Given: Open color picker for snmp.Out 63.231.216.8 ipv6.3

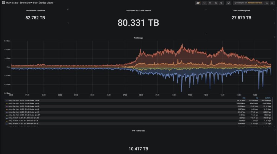Looking at the screenshot, I should click(x=7, y=104).
